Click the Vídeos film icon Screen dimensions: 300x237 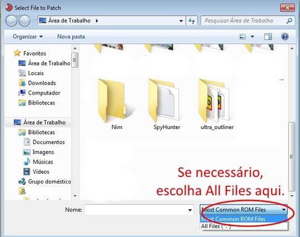(27, 171)
